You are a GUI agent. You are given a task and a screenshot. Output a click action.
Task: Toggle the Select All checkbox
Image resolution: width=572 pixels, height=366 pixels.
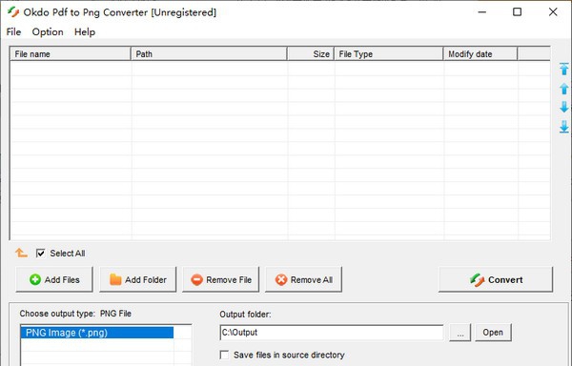(x=40, y=253)
